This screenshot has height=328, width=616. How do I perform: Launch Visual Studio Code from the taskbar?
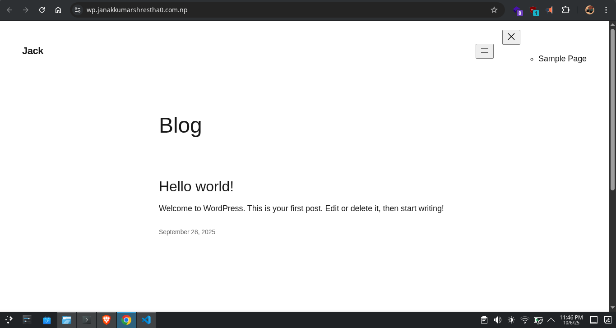[x=146, y=320]
